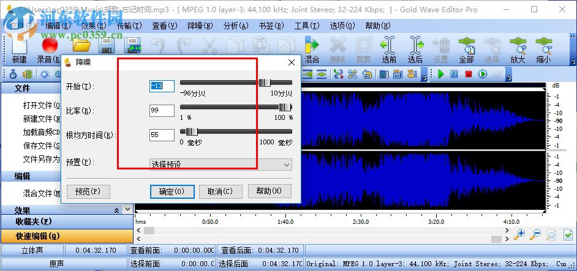Click the stopwatch icon in effects toolbar

[x=13, y=74]
